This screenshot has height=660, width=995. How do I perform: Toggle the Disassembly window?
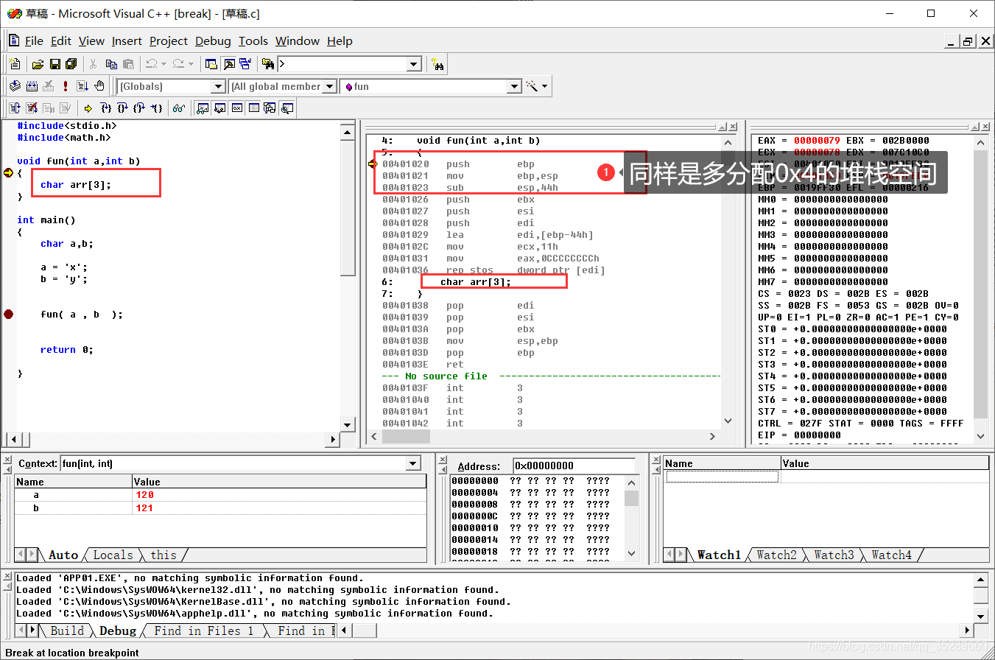pyautogui.click(x=286, y=108)
